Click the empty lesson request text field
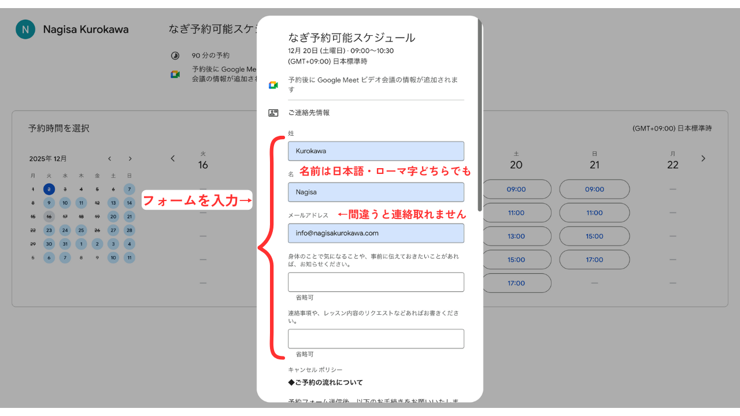Image resolution: width=740 pixels, height=416 pixels. 376,339
